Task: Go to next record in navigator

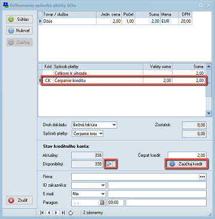Action: (x=56, y=213)
